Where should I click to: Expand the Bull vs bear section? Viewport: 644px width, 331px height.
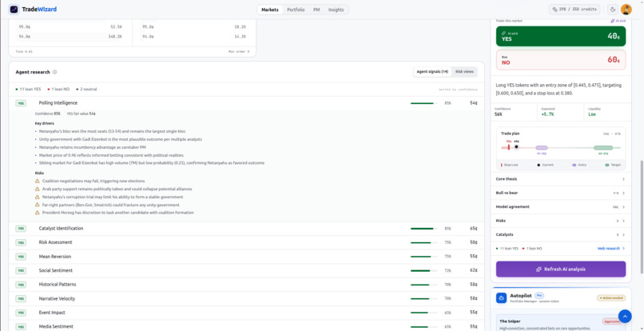[x=561, y=193]
